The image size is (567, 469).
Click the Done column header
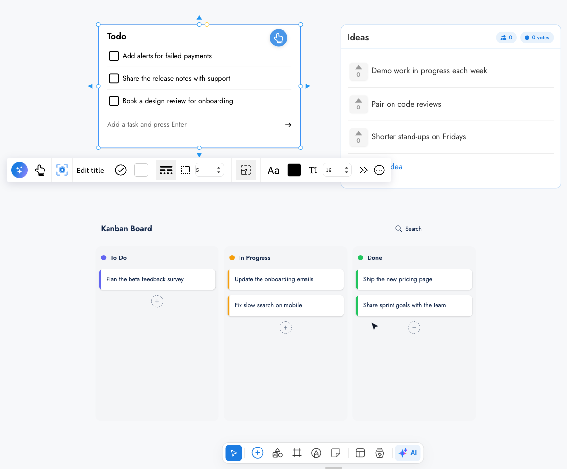coord(374,257)
